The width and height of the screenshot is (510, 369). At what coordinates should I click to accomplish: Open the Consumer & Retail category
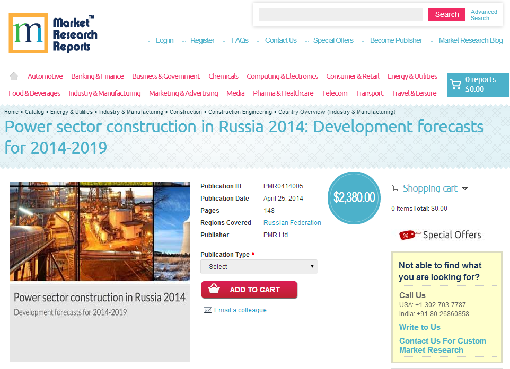pos(353,76)
